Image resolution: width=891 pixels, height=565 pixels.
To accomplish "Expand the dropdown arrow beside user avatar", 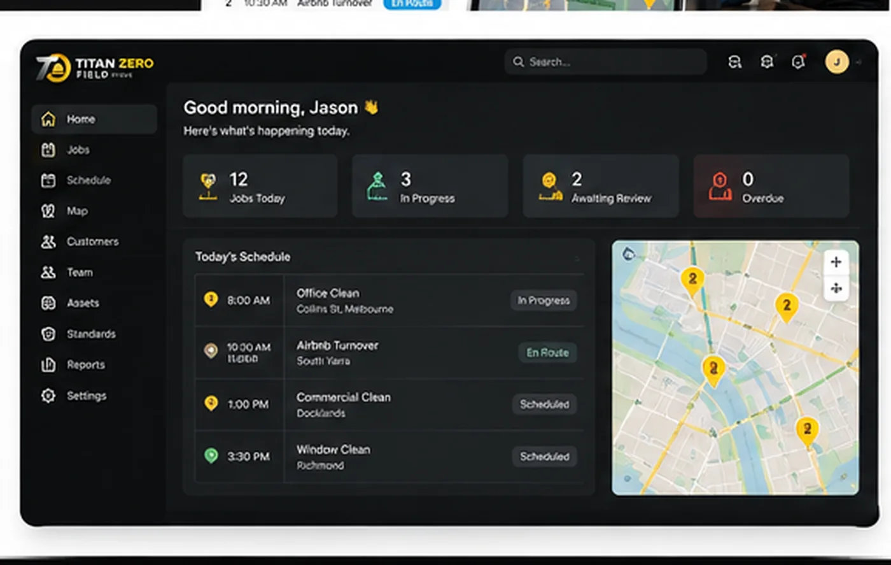I will [859, 62].
